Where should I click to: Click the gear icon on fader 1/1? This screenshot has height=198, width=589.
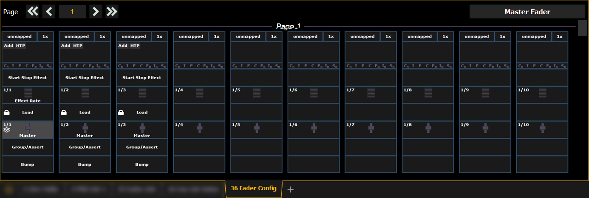[x=6, y=130]
